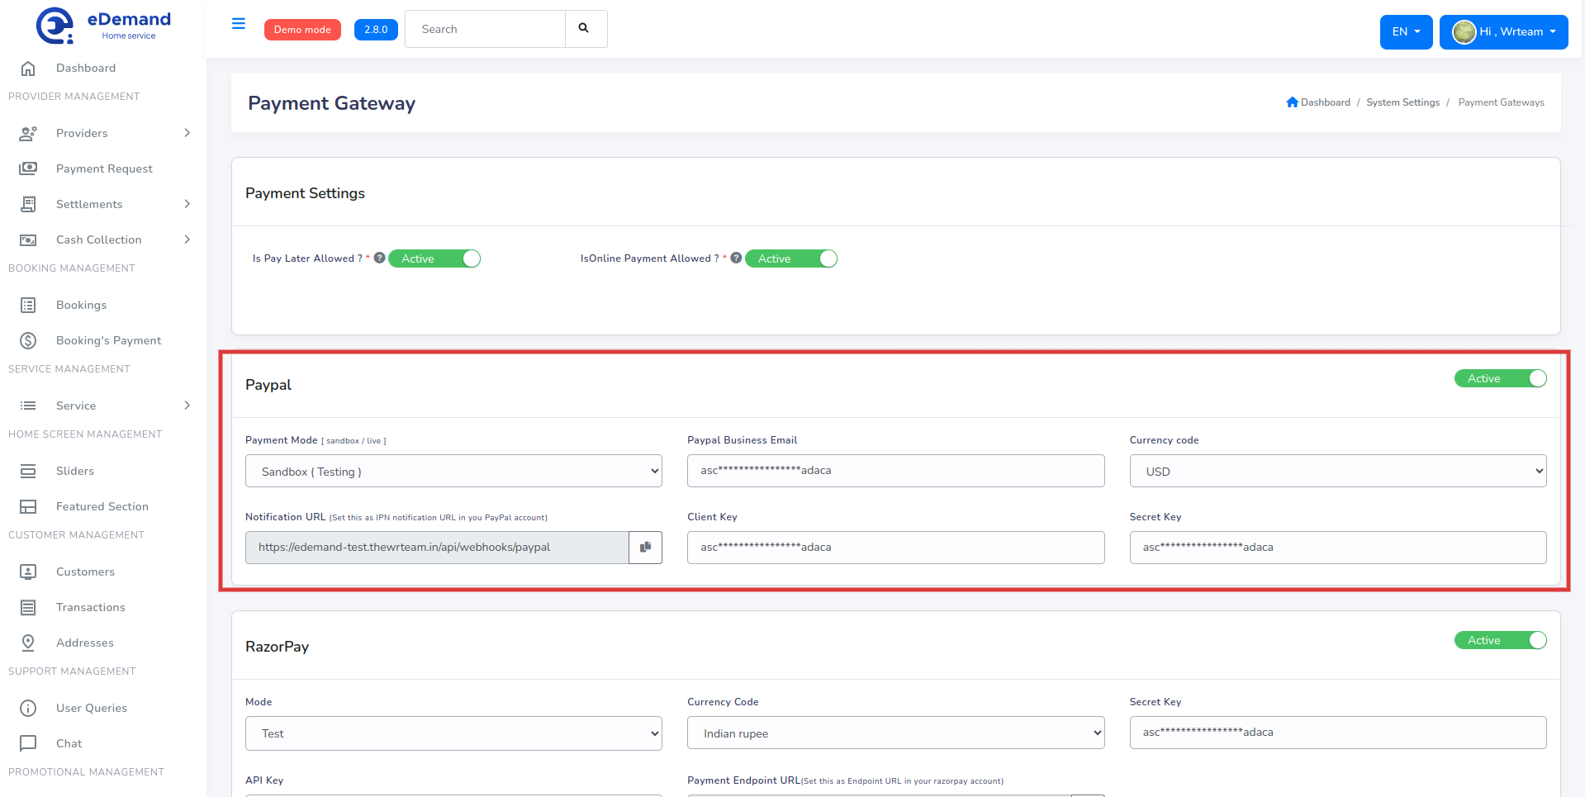The height and width of the screenshot is (797, 1585).
Task: Open the EN language dropdown
Action: point(1406,32)
